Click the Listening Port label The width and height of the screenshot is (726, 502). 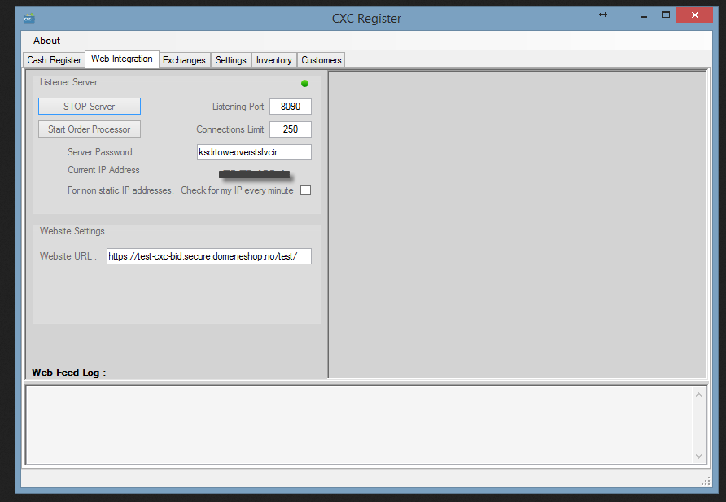pos(238,107)
